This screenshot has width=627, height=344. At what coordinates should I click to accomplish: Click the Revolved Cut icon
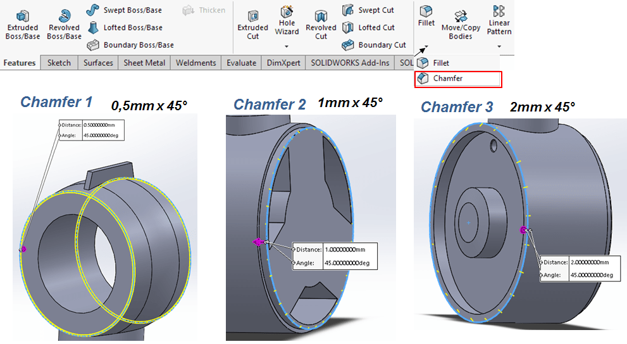pos(321,17)
